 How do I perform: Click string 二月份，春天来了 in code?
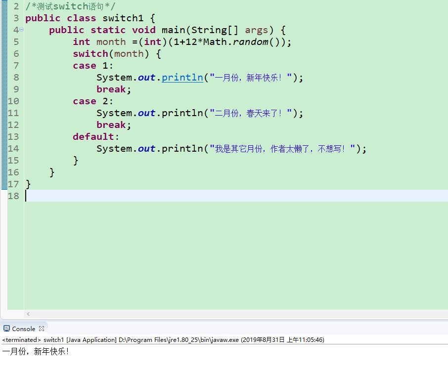click(x=251, y=113)
